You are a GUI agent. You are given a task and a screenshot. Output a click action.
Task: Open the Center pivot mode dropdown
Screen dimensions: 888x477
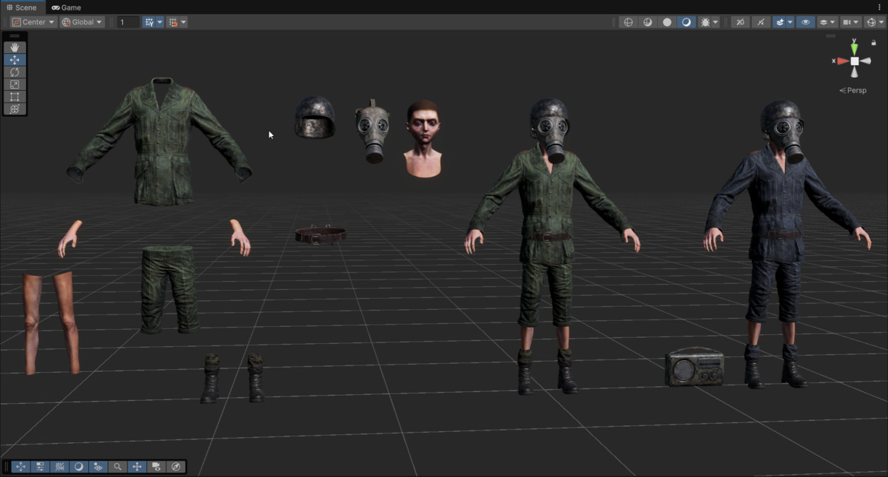pyautogui.click(x=34, y=22)
